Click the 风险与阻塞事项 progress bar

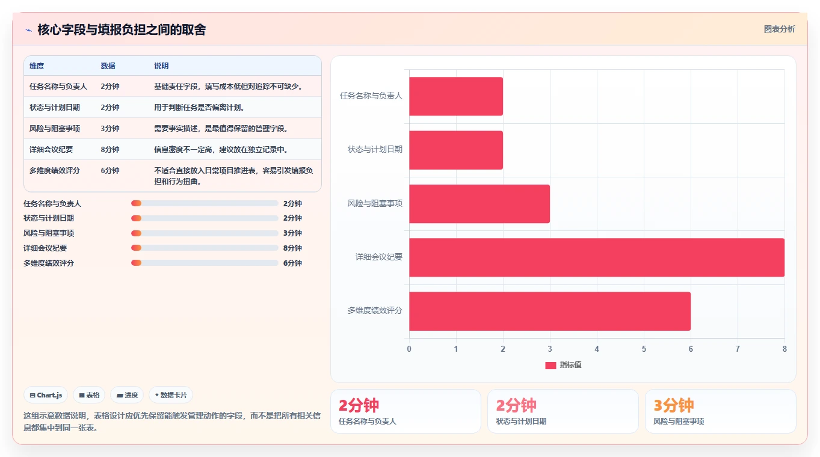click(205, 233)
